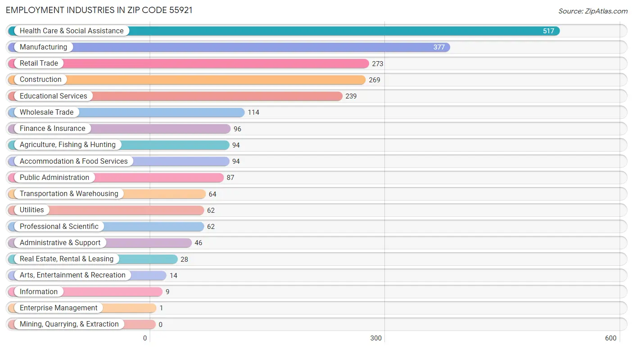The width and height of the screenshot is (633, 349).
Task: Click the 600 axis tick label
Action: [610, 338]
